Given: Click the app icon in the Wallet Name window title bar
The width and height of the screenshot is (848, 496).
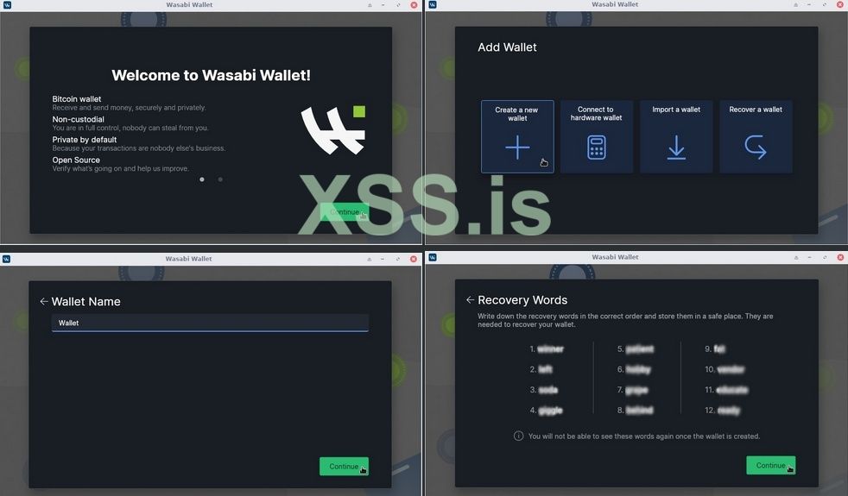Looking at the screenshot, I should 7,259.
